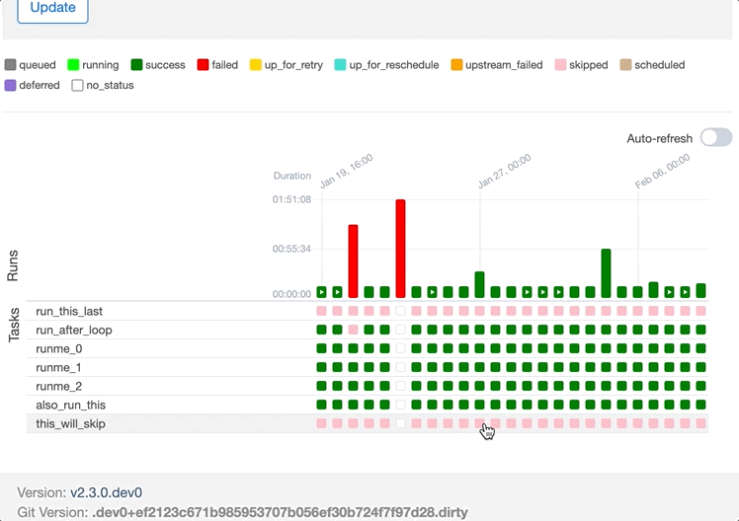Open the this_will_skip task row
Screen dimensions: 739x521
[368, 423]
